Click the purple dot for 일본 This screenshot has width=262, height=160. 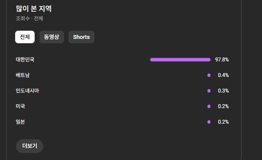pos(209,122)
